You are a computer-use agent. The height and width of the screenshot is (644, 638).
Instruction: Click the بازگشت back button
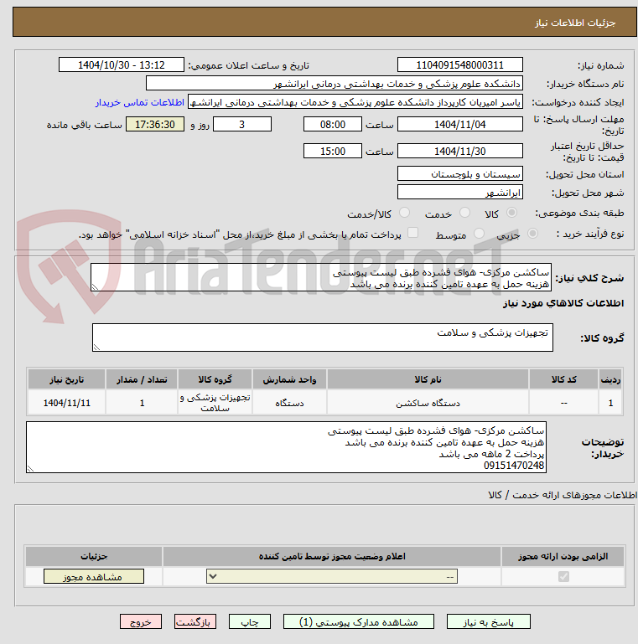[x=195, y=622]
